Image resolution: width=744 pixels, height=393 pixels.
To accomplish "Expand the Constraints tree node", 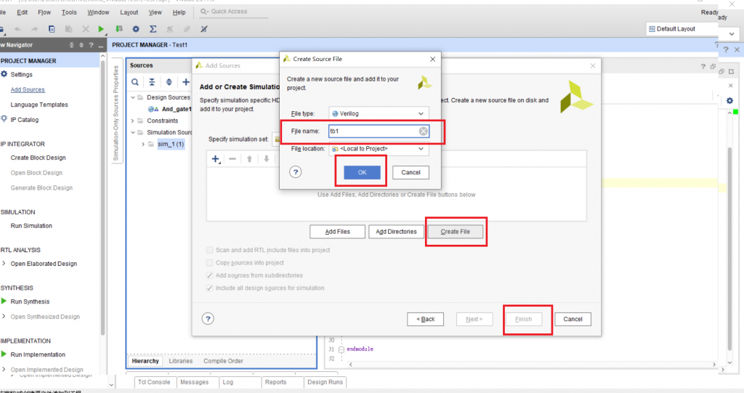I will click(x=133, y=121).
